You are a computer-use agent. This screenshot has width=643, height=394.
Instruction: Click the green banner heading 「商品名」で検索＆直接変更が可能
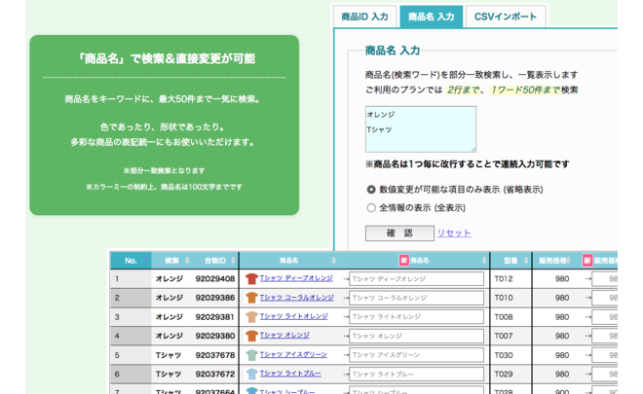pyautogui.click(x=165, y=59)
